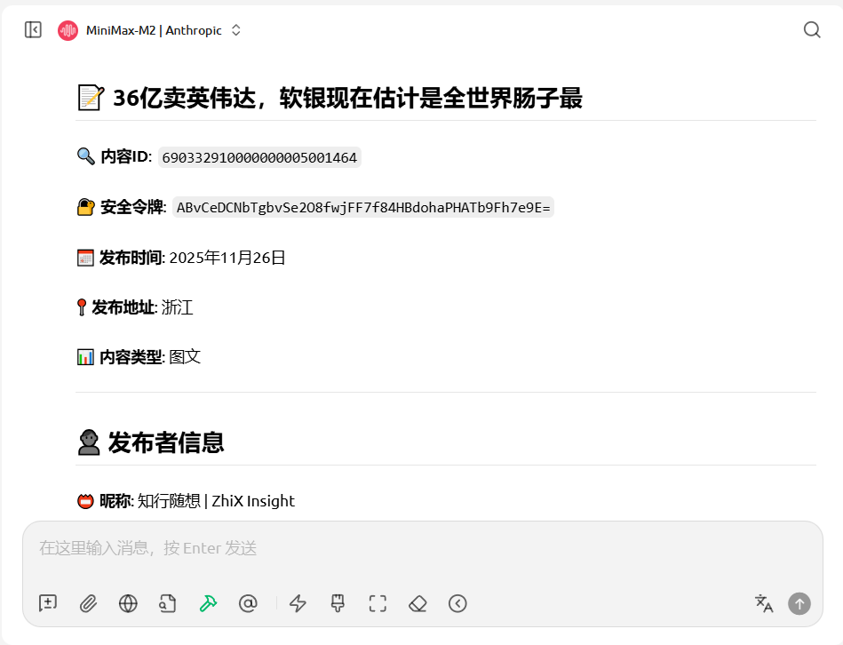
Task: Collapse the sidebar panel icon
Action: tap(34, 29)
